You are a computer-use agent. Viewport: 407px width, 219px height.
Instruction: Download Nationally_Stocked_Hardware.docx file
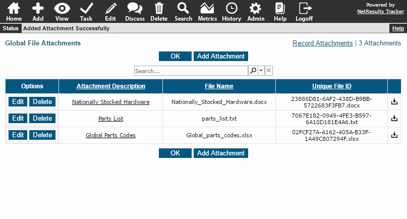tap(394, 101)
